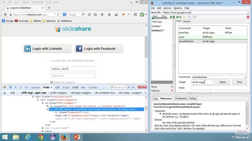The image size is (252, 141).
Task: Open the Base URL dropdown arrow
Action: 248,13
